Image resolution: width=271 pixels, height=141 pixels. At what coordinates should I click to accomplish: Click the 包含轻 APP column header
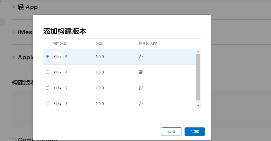pos(148,44)
